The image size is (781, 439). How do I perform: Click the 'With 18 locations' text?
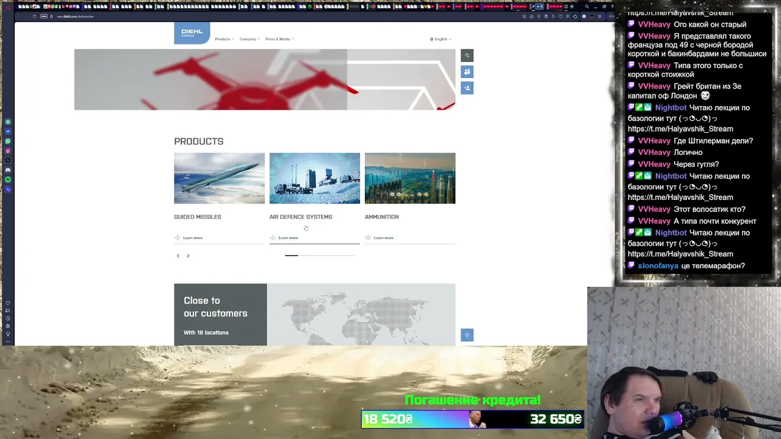(206, 332)
